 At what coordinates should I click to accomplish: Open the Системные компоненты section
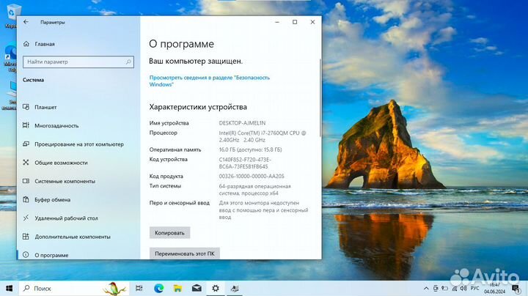[65, 181]
